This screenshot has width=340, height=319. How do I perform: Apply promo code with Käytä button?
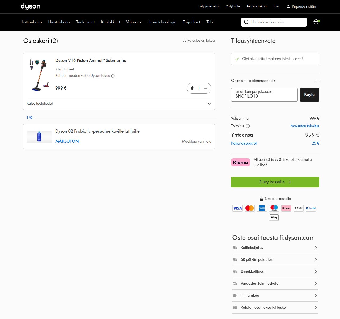point(309,95)
